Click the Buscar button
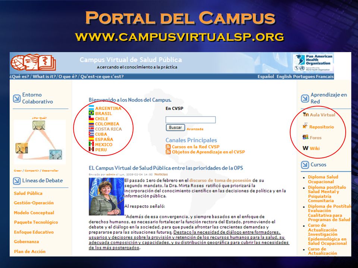The image size is (358, 268). click(x=175, y=128)
